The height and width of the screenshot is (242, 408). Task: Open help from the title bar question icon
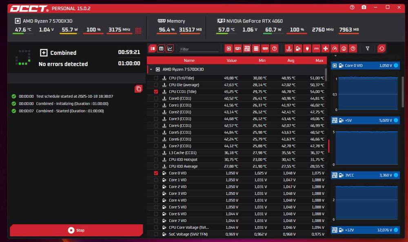click(352, 7)
